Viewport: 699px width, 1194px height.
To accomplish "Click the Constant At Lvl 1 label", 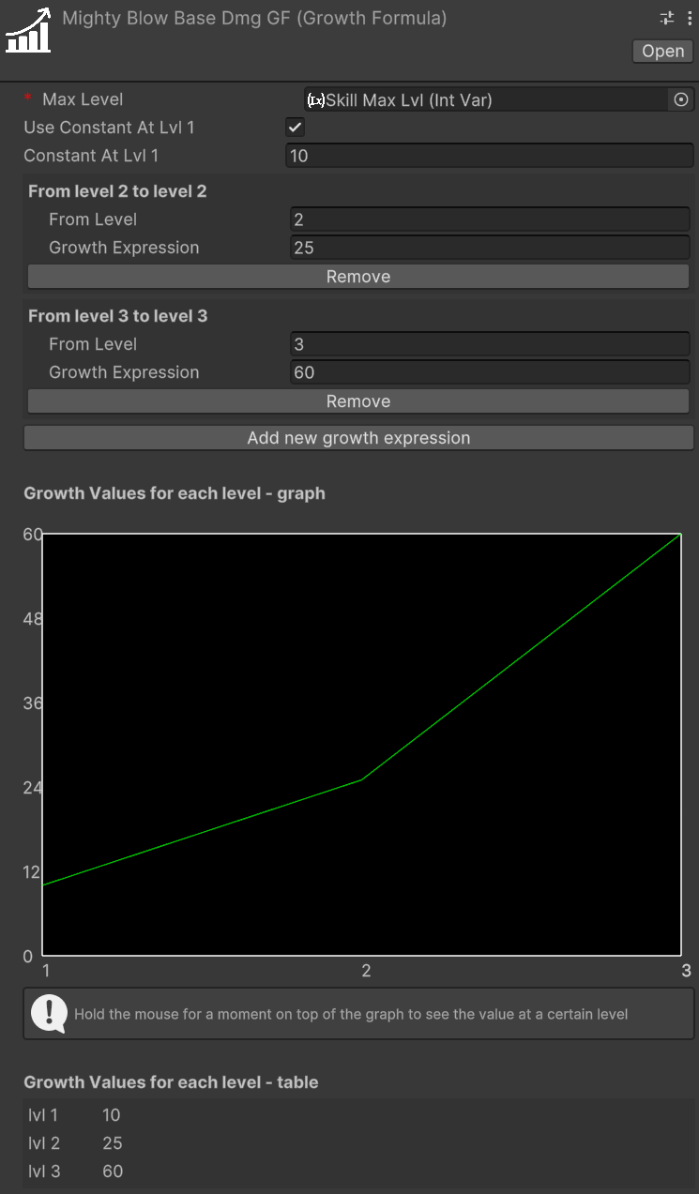I will (x=91, y=156).
